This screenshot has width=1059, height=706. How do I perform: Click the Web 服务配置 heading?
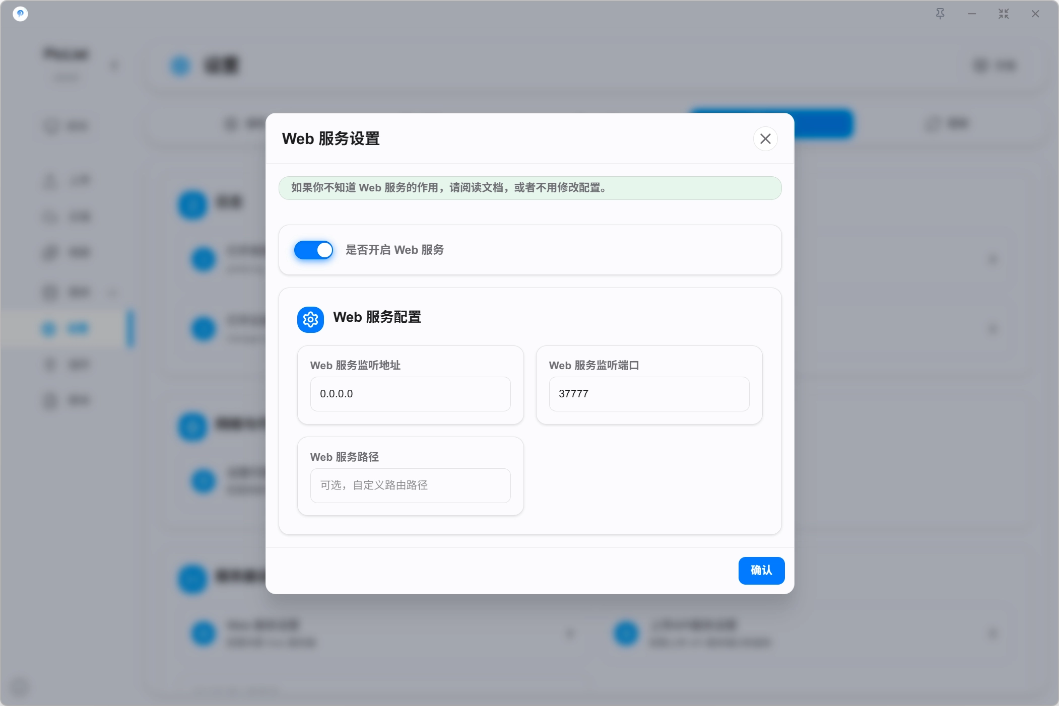(x=377, y=317)
